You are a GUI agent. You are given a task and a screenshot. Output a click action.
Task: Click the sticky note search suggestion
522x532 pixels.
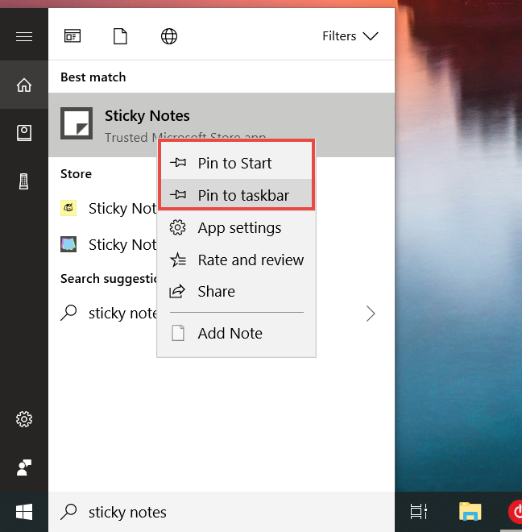[x=122, y=314]
